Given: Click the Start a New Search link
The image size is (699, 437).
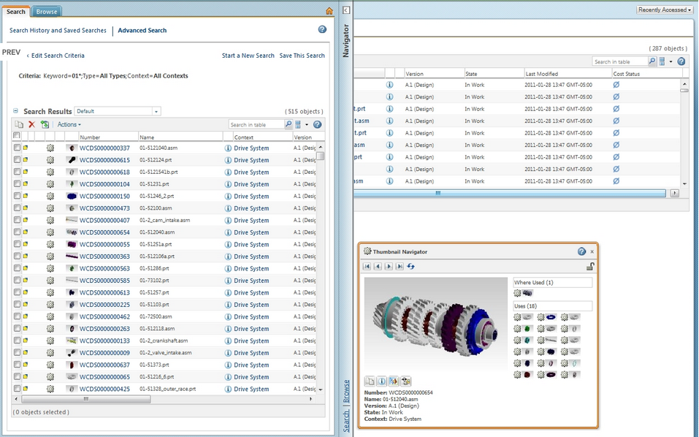Looking at the screenshot, I should pyautogui.click(x=248, y=55).
